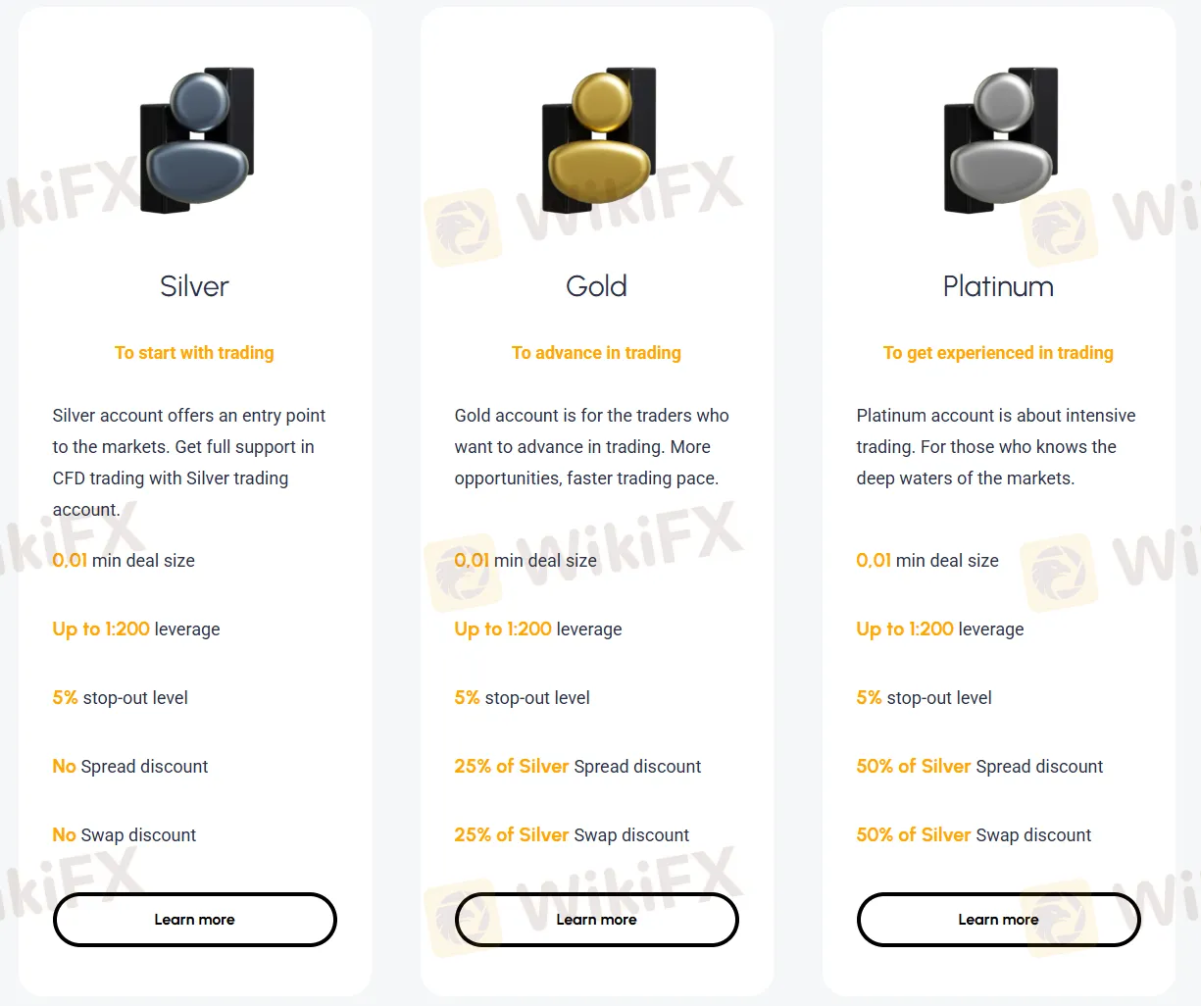The height and width of the screenshot is (1006, 1201).
Task: Click "25% of Silver Spread discount" text
Action: (x=577, y=767)
